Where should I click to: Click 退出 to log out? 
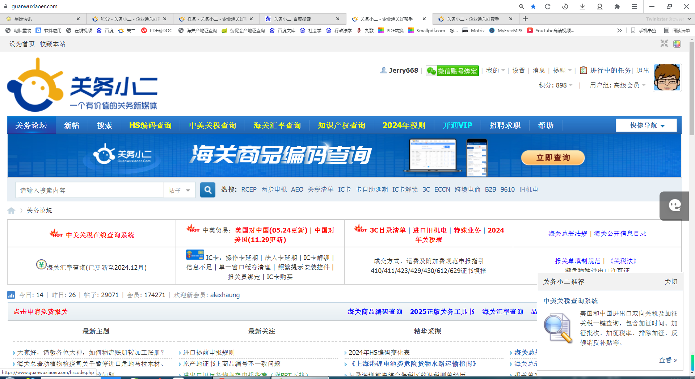tap(643, 71)
